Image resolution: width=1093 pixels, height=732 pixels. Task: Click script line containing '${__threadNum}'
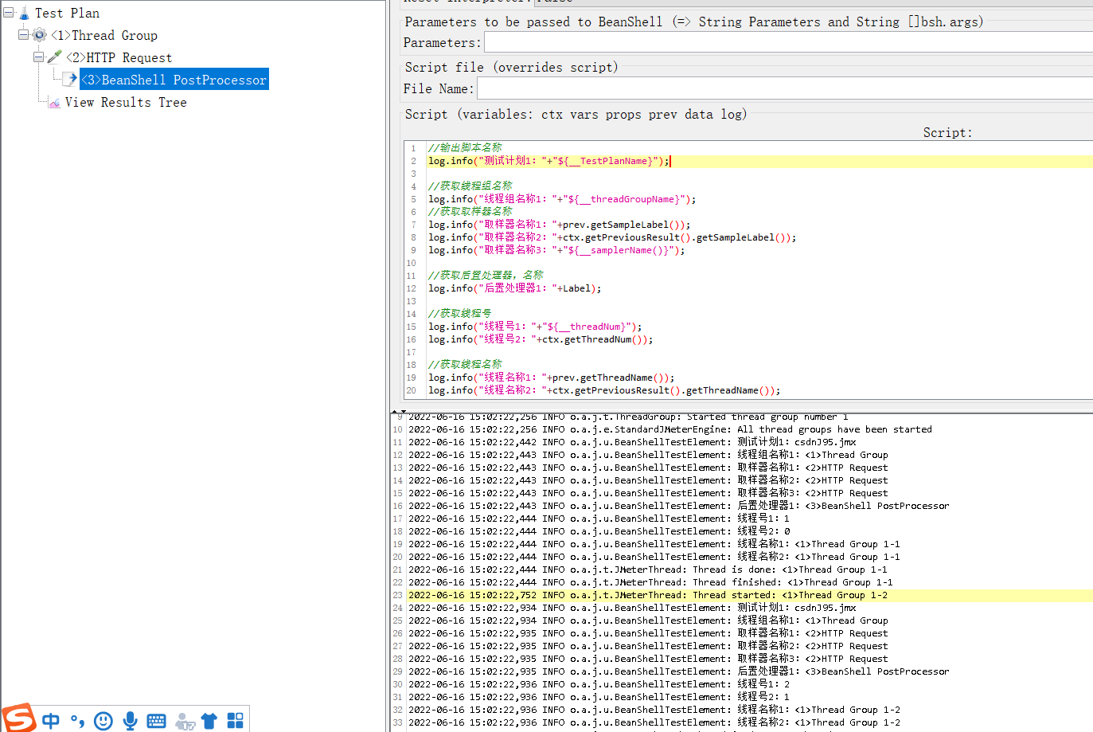[535, 327]
